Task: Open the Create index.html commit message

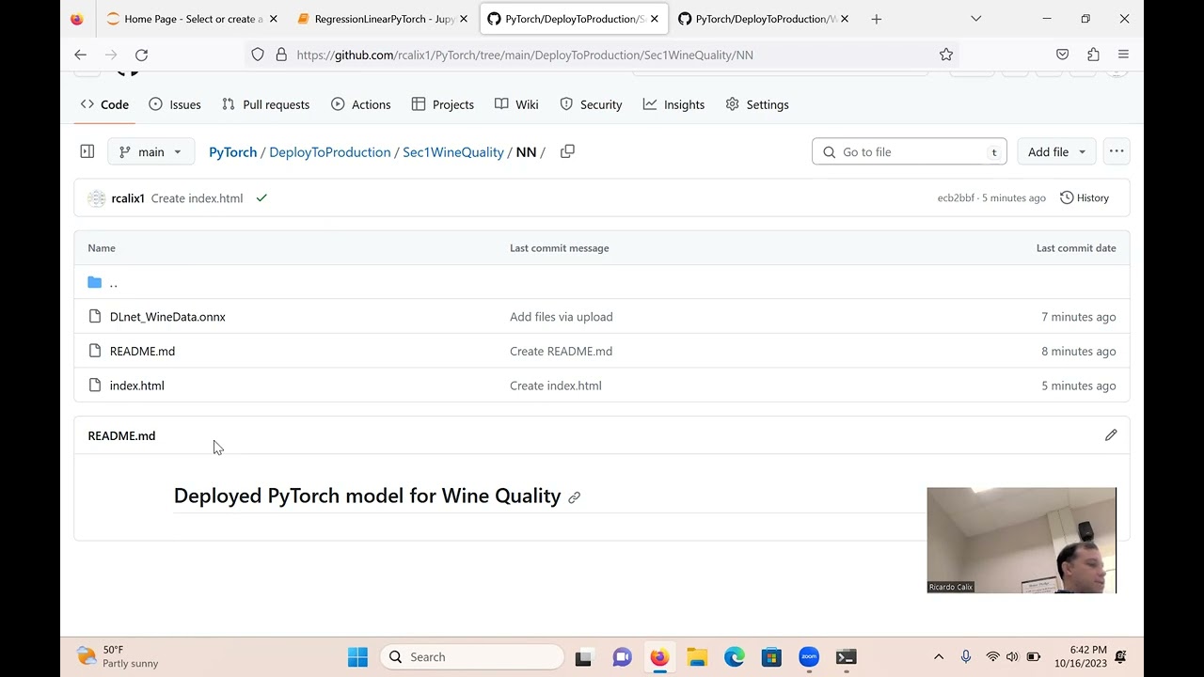Action: click(197, 198)
